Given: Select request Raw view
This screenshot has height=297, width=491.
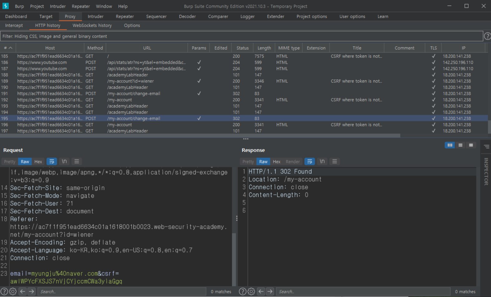Looking at the screenshot, I should pos(25,162).
